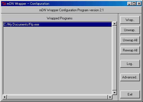143x102 pixels.
Task: Select the Rewrap All button
Action: tap(130, 50)
